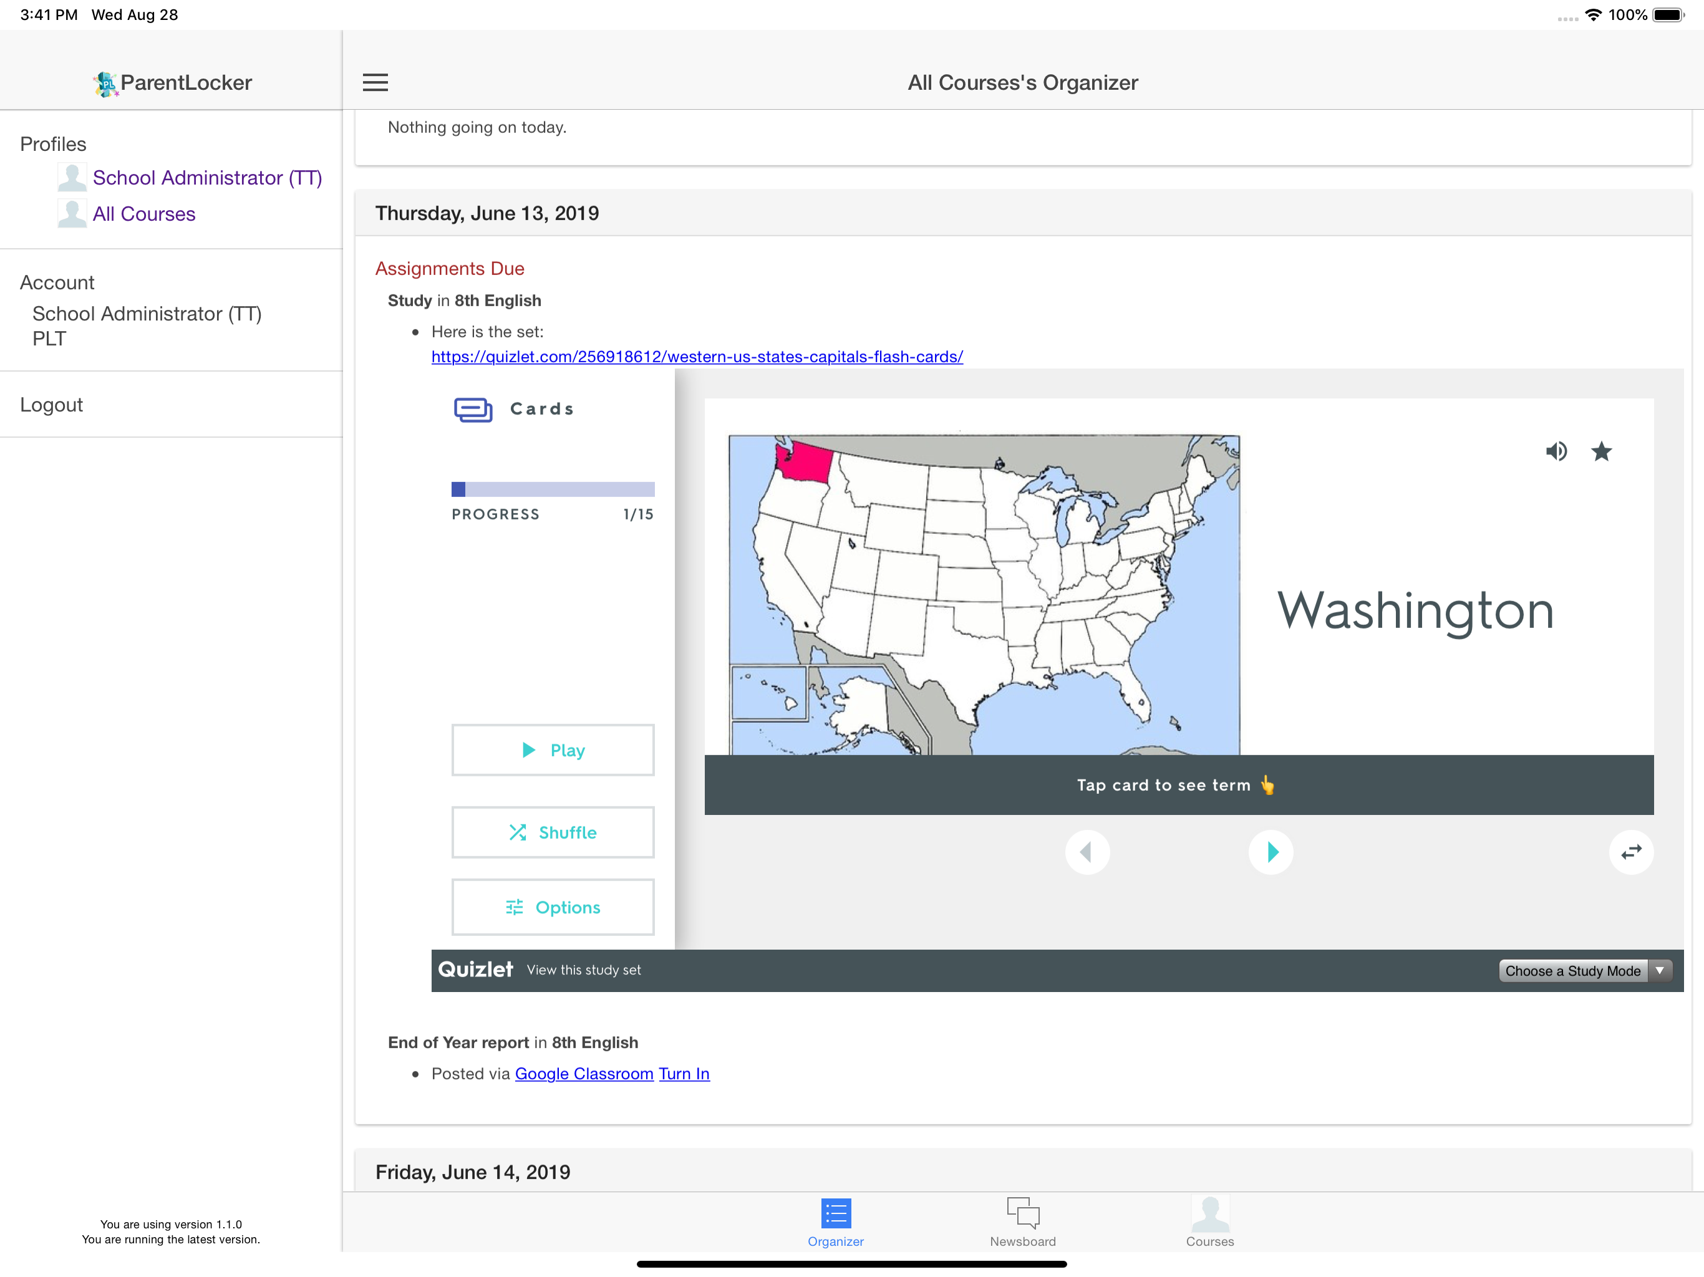Follow the Google Classroom link

tap(584, 1074)
